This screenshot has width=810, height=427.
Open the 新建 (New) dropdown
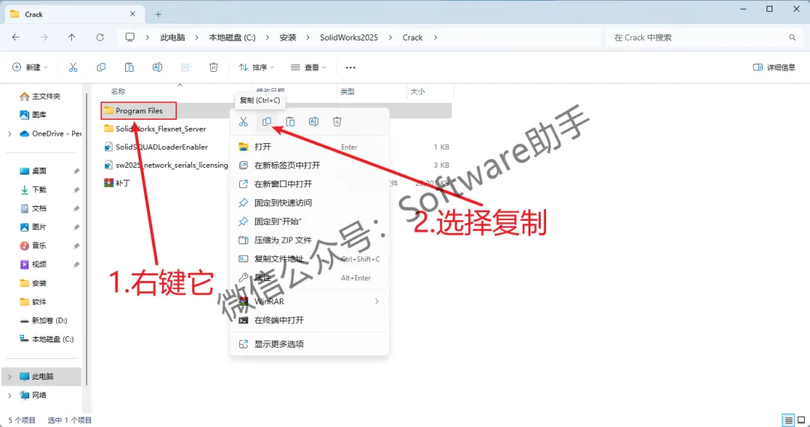(x=30, y=67)
